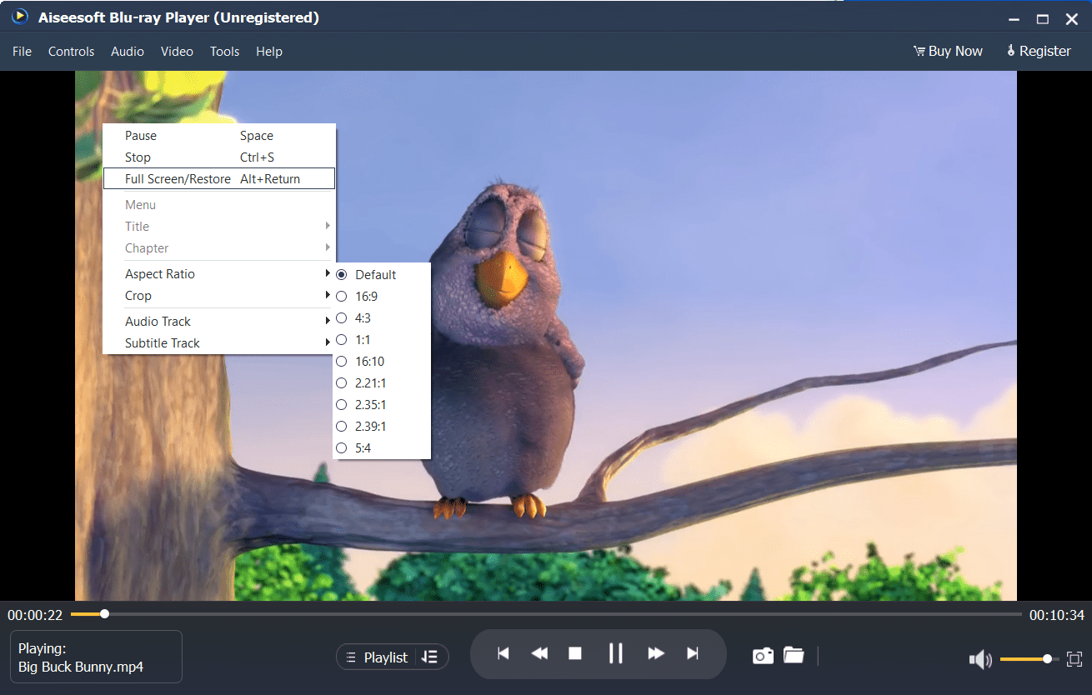Click the disabled Menu entry
1092x695 pixels.
(x=218, y=204)
